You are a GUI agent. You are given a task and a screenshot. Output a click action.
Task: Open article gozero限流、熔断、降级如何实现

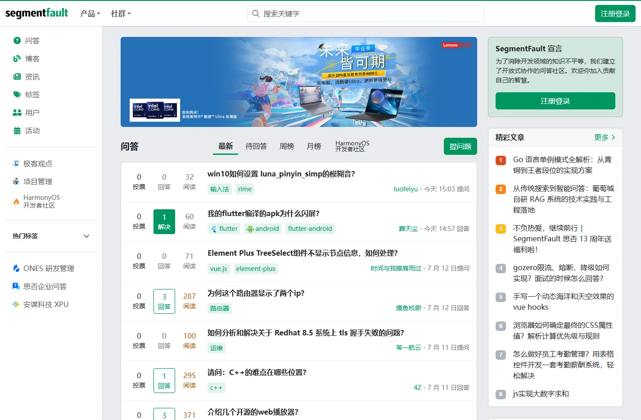tap(561, 273)
